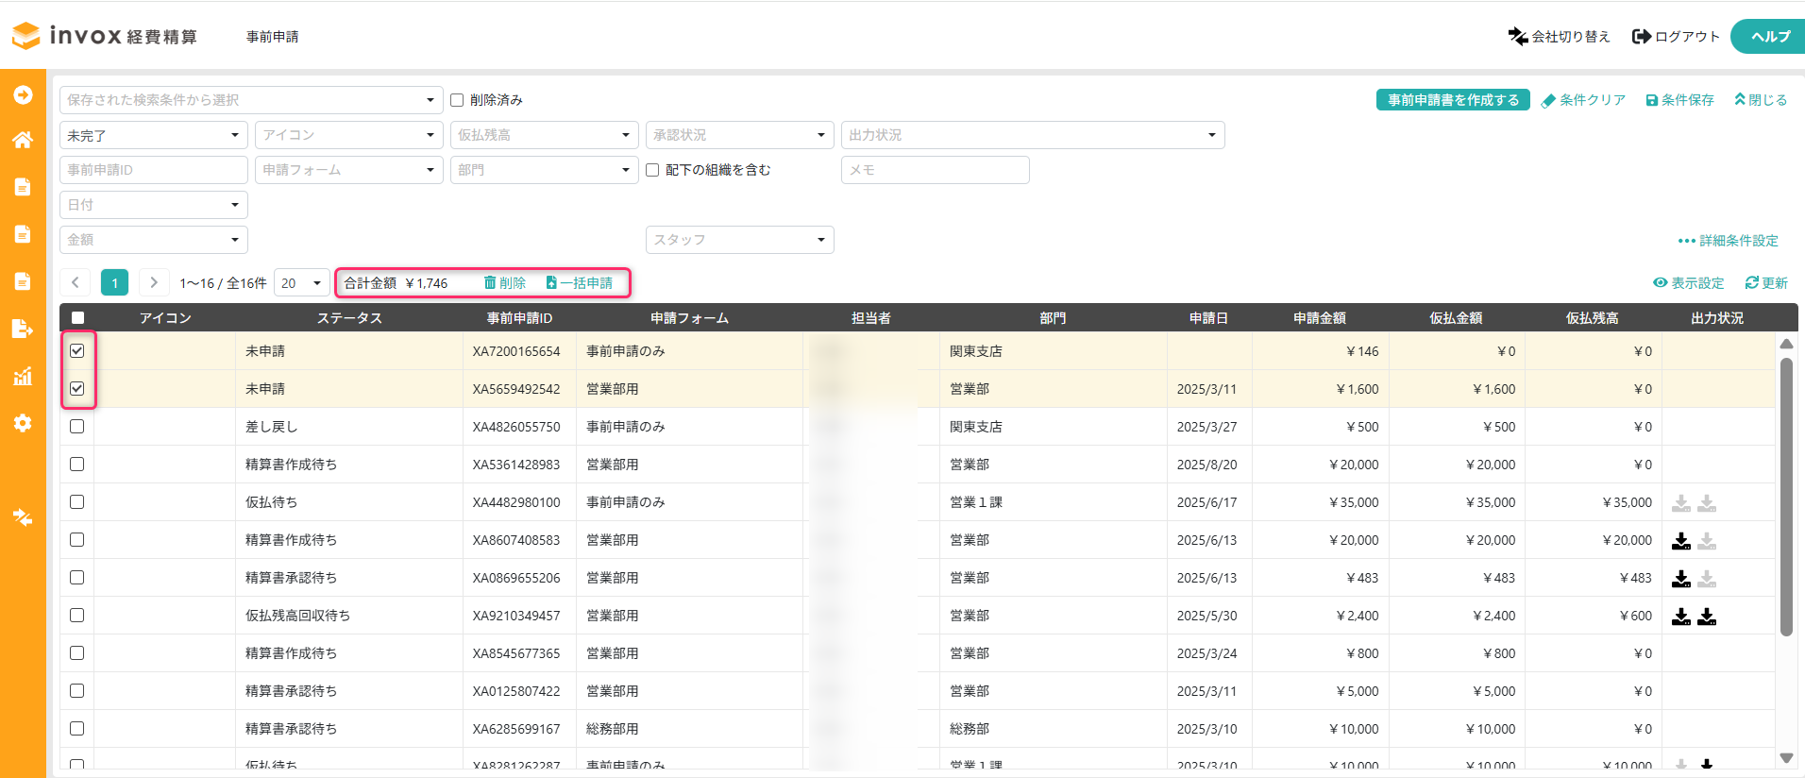This screenshot has height=778, width=1805.
Task: Click the メモ input field
Action: (935, 170)
